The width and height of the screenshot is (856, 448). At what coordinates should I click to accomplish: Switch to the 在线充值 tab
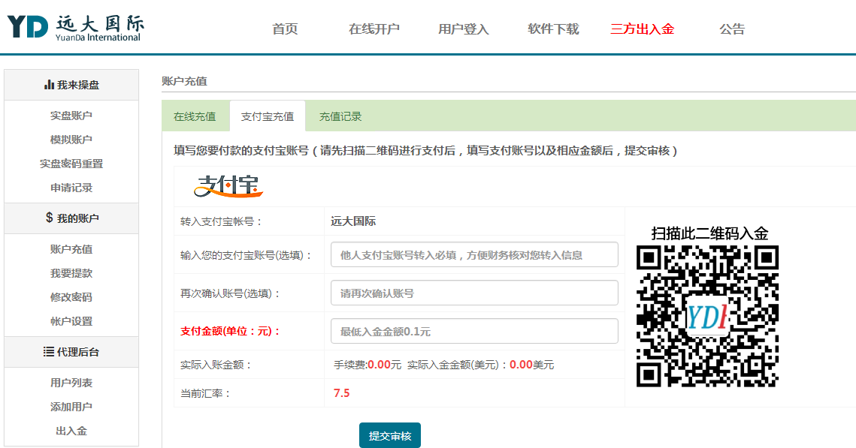pos(195,116)
